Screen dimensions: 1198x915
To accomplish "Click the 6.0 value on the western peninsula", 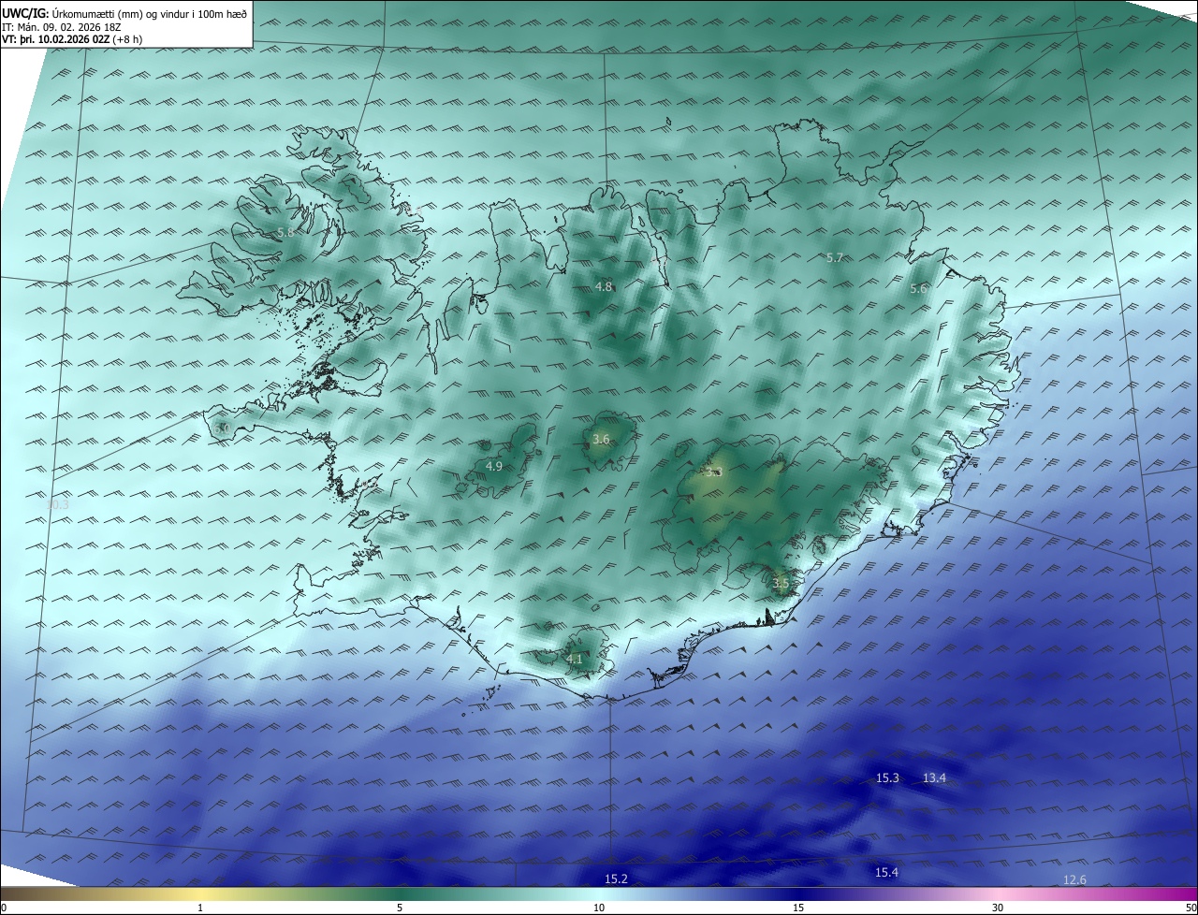I will point(222,428).
